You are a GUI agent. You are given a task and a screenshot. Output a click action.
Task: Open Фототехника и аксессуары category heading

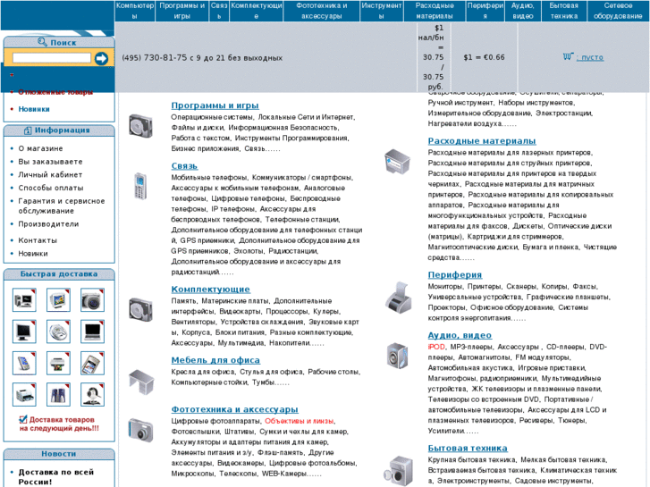coord(234,409)
